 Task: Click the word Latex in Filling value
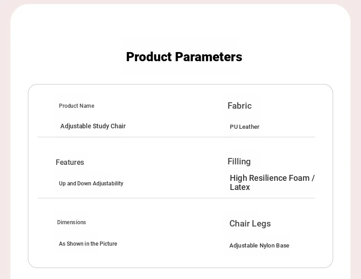pos(239,187)
